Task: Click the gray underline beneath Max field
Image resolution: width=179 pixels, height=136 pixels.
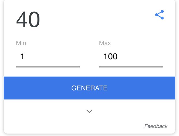Action: coord(131,67)
